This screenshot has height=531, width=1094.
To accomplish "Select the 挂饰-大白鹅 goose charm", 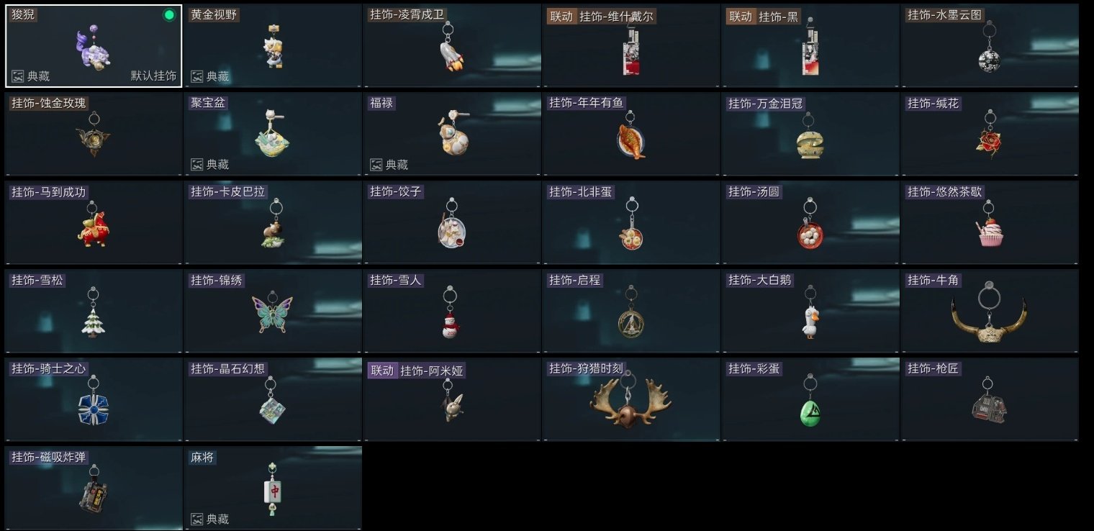I will click(x=810, y=312).
